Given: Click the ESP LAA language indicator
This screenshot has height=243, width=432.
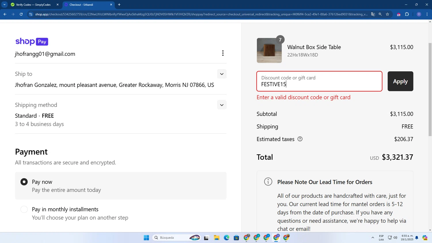Looking at the screenshot, I should tap(381, 238).
